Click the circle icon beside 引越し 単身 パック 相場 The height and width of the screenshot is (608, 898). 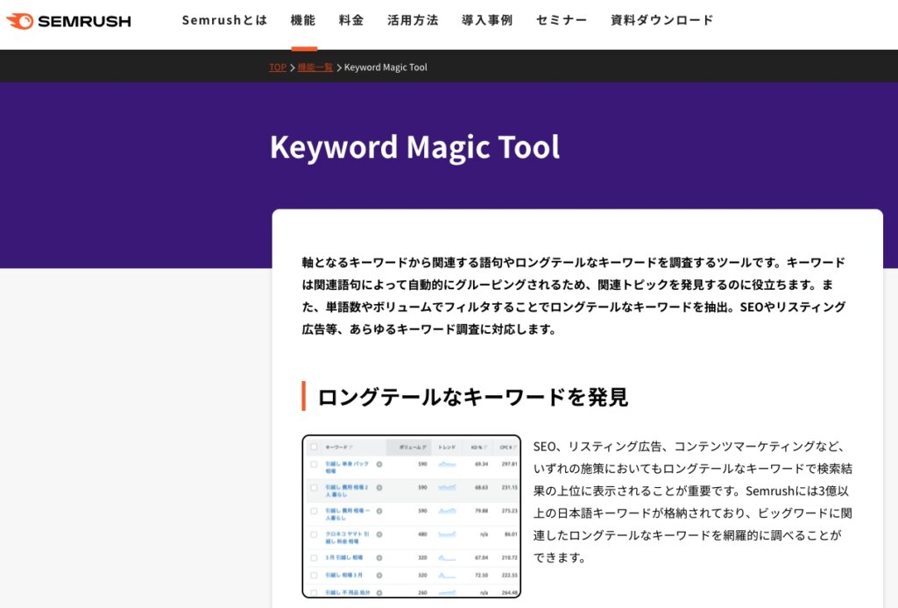coord(380,463)
